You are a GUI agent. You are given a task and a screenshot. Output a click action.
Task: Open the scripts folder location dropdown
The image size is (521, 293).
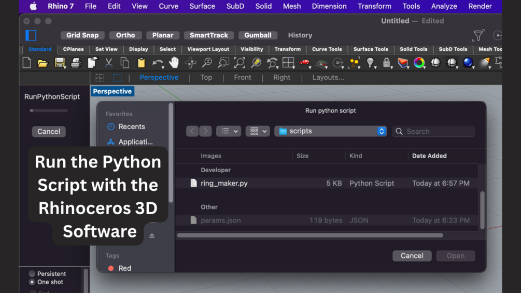click(331, 131)
